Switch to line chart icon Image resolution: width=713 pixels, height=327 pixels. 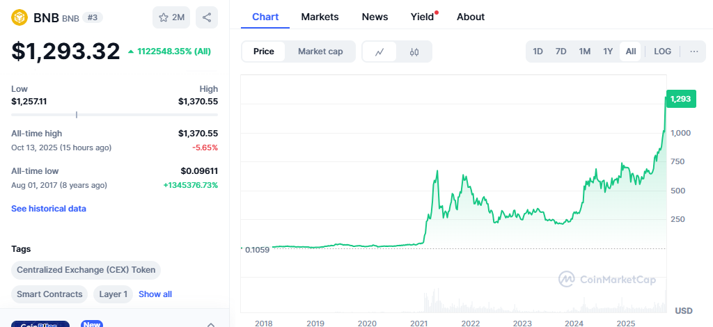[379, 51]
